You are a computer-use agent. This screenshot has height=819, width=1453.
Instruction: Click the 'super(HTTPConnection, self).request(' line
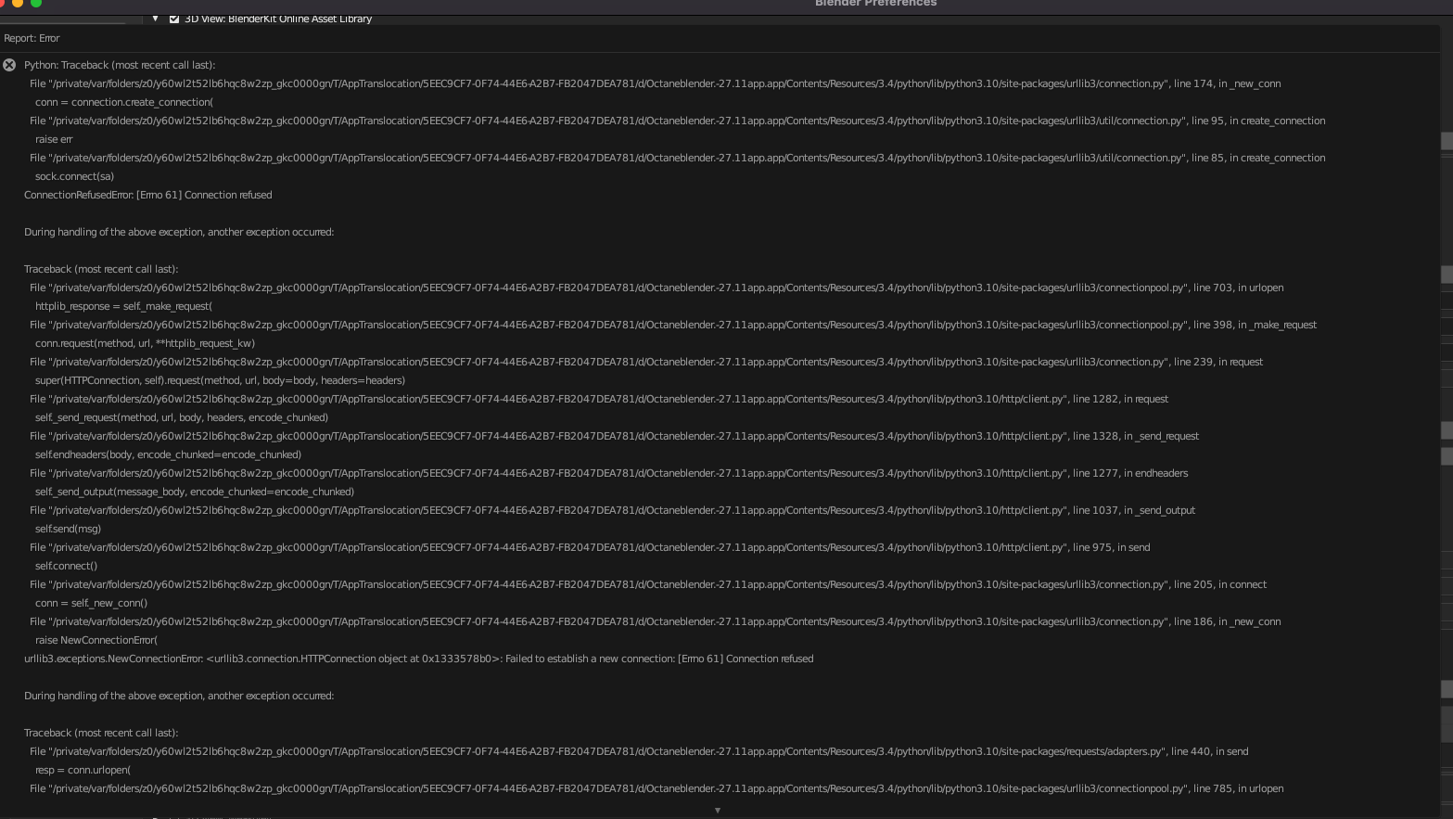pos(220,380)
